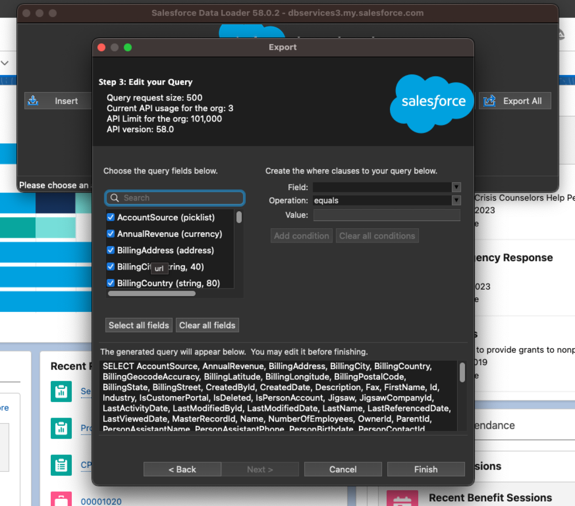Image resolution: width=575 pixels, height=506 pixels.
Task: Click the 'Query request size: 500' text
Action: [x=155, y=98]
